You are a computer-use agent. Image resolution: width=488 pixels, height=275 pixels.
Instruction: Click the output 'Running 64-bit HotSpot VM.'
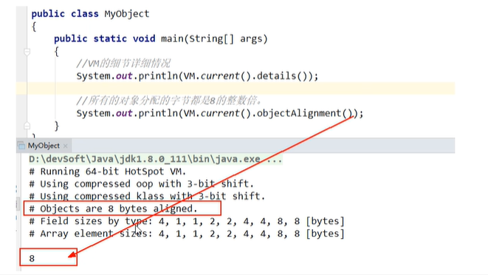108,172
